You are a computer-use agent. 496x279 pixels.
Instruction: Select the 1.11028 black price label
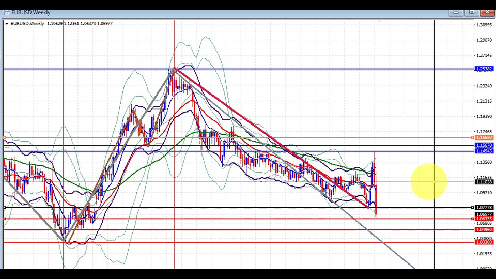pos(484,182)
